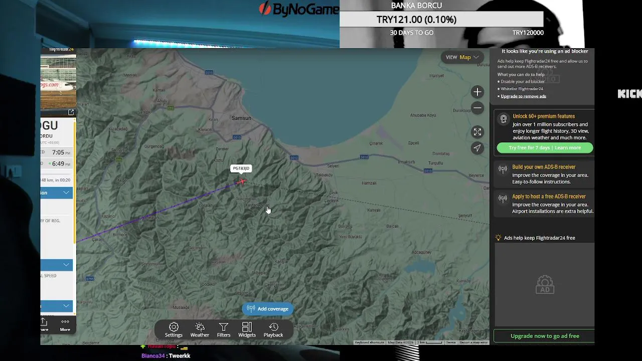Click antenna icon beside Apply to host
This screenshot has height=361, width=642.
[503, 199]
